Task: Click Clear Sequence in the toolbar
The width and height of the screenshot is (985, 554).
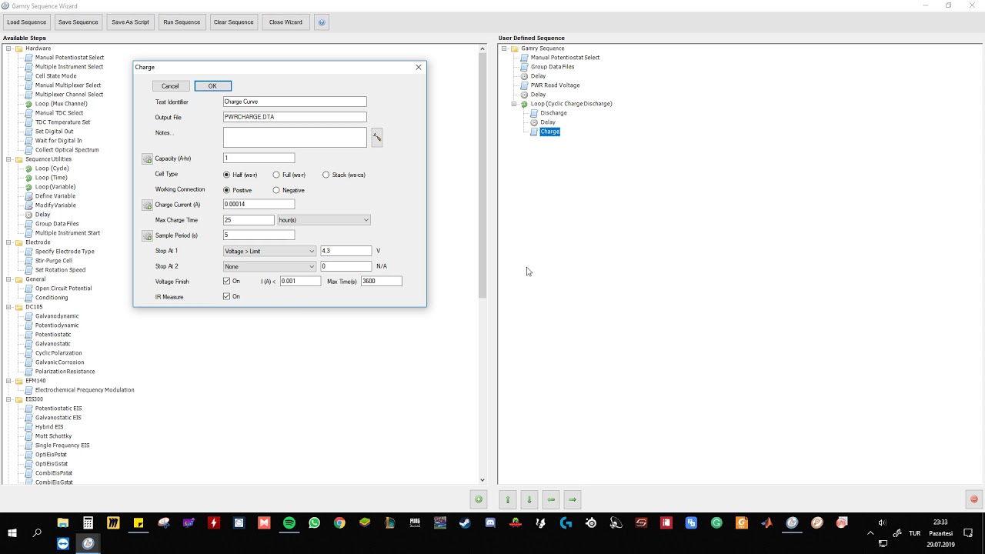Action: tap(234, 22)
